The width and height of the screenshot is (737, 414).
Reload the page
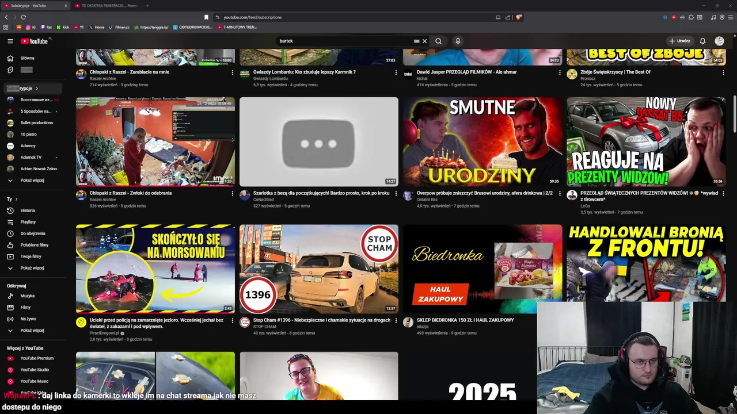click(23, 17)
